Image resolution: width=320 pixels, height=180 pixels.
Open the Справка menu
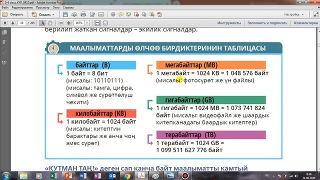coord(68,7)
